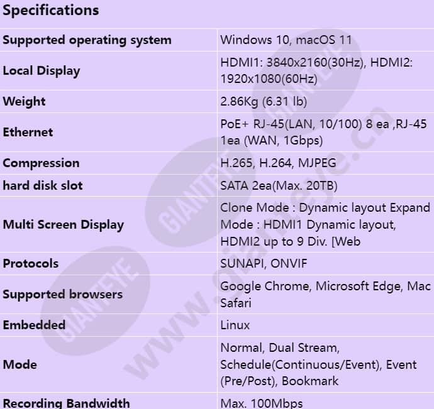Select the Weight row label

pos(24,101)
